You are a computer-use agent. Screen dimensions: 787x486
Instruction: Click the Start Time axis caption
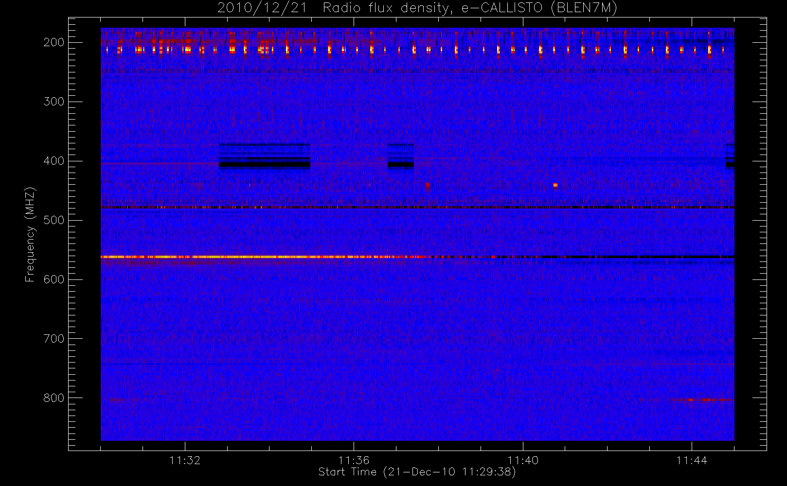click(x=417, y=472)
